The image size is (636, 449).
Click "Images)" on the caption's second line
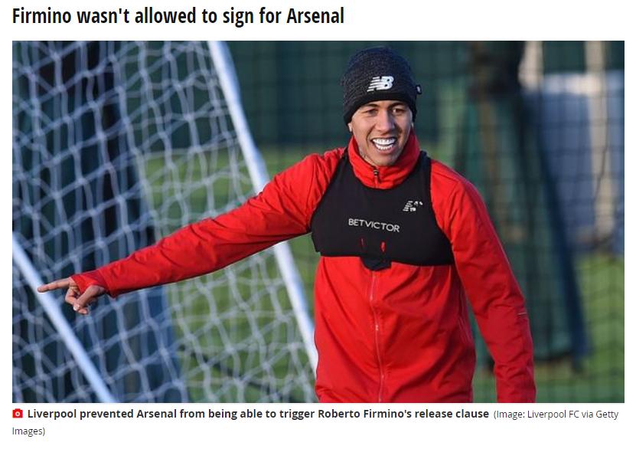pyautogui.click(x=28, y=431)
